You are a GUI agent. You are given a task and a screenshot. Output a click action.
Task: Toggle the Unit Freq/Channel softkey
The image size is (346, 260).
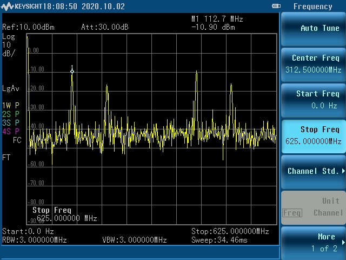[313, 207]
